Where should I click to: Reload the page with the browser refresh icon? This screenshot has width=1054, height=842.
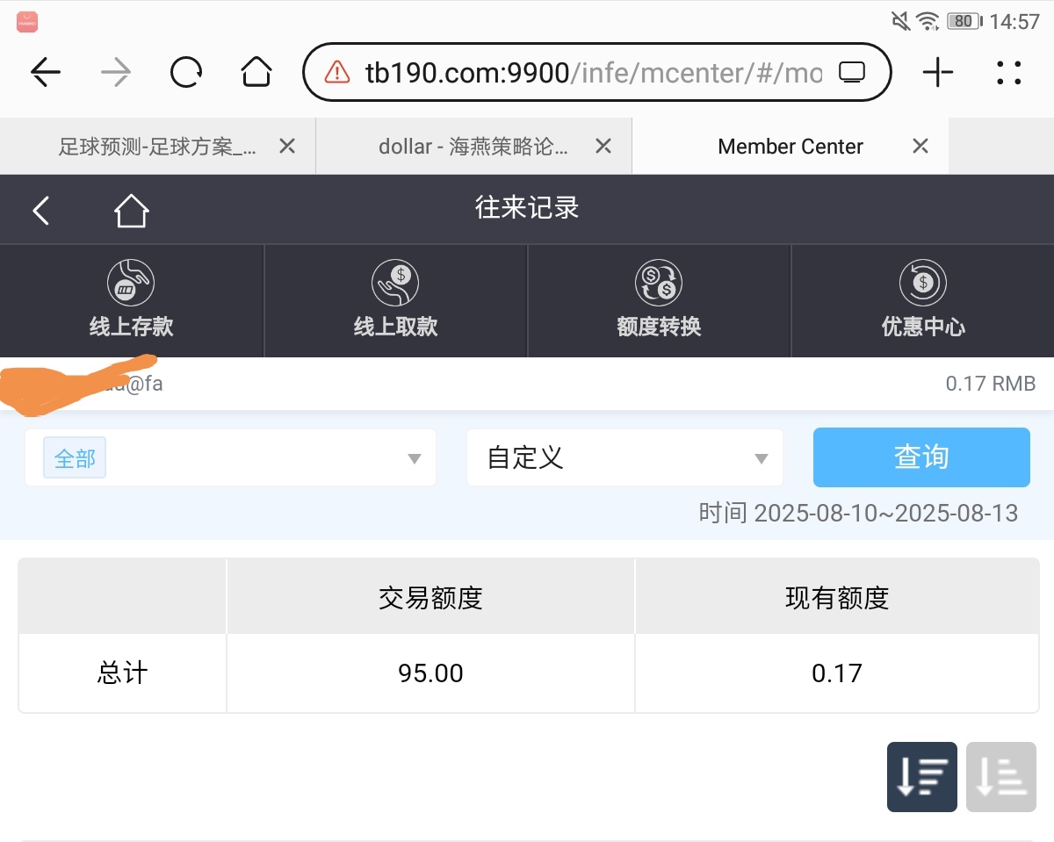coord(186,73)
